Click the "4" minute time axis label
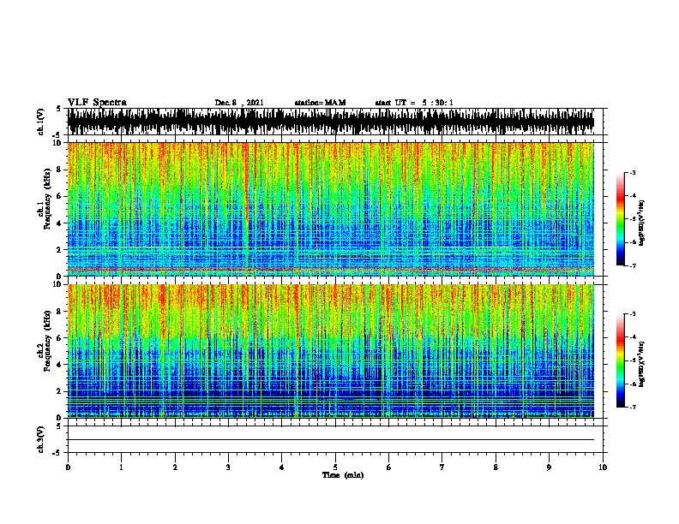The image size is (679, 524). (x=282, y=467)
